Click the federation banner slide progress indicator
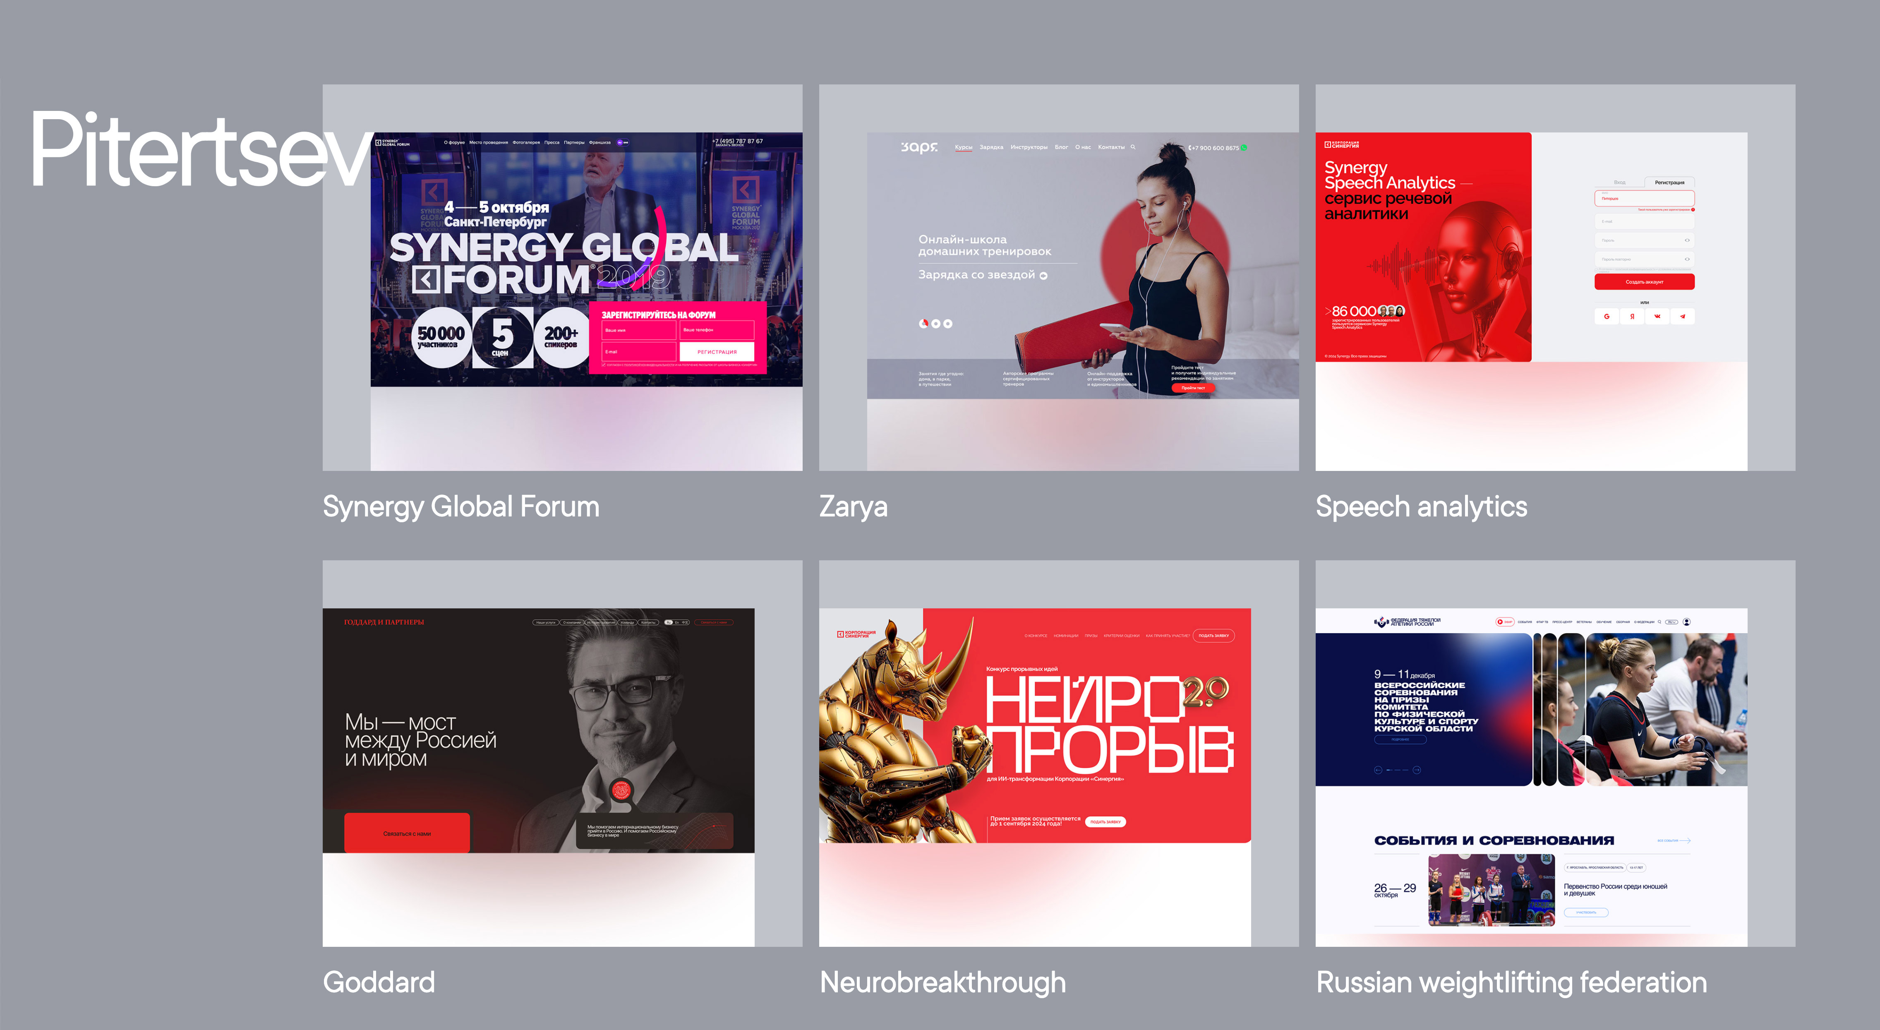Viewport: 1880px width, 1030px height. (1397, 770)
